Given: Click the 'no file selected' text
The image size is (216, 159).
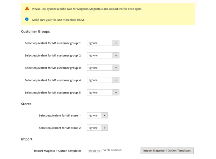Looking at the screenshot, I should coord(112,150).
